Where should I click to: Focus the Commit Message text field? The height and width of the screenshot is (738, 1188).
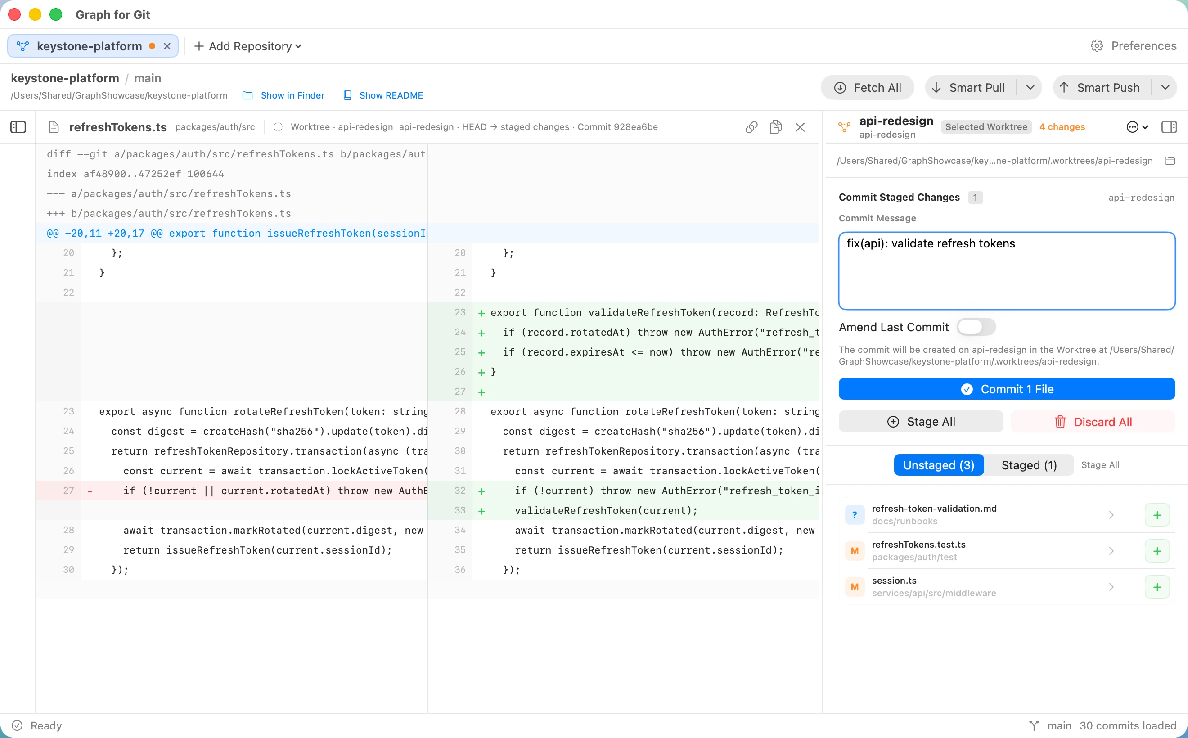(x=1007, y=271)
